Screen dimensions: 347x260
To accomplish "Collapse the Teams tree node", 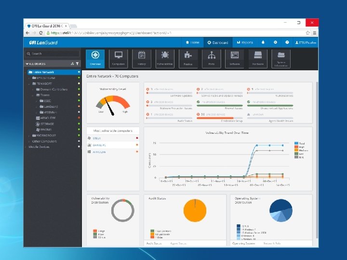I will (33, 95).
